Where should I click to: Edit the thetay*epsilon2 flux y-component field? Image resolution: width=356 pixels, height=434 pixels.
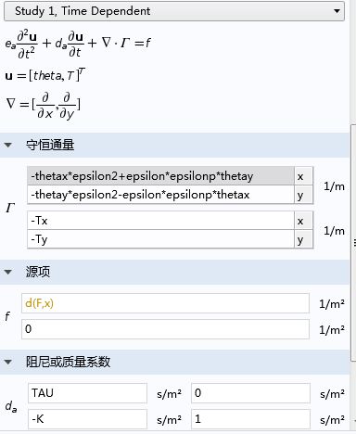[160, 195]
